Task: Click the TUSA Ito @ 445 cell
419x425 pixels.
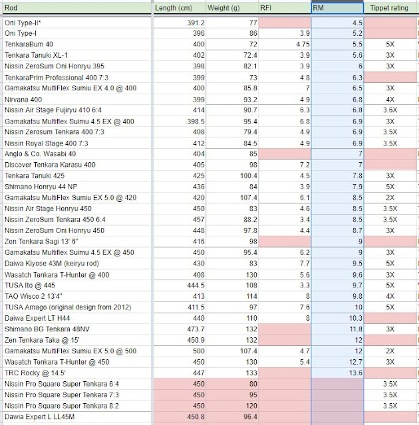Action: [x=76, y=286]
